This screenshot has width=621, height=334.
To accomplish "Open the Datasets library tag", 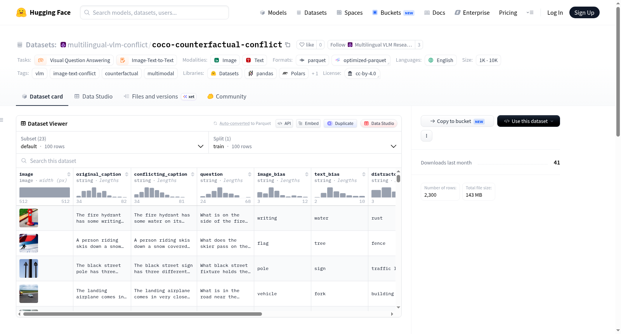I will 225,73.
